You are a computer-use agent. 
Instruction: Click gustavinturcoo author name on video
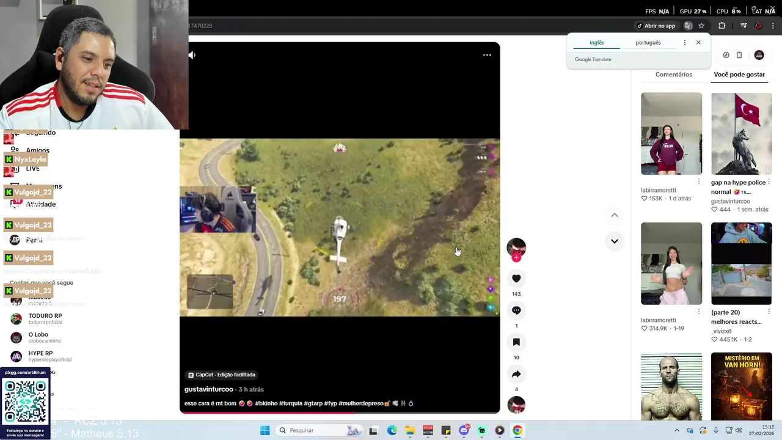(x=209, y=389)
